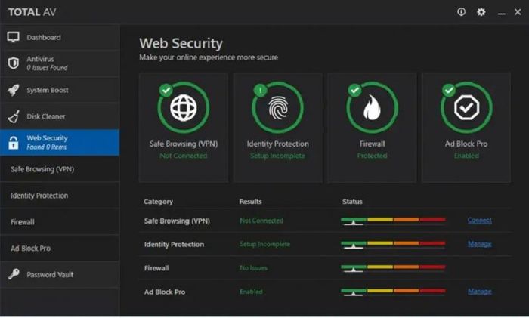529x318 pixels.
Task: Click the Firewall card label
Action: 372,144
